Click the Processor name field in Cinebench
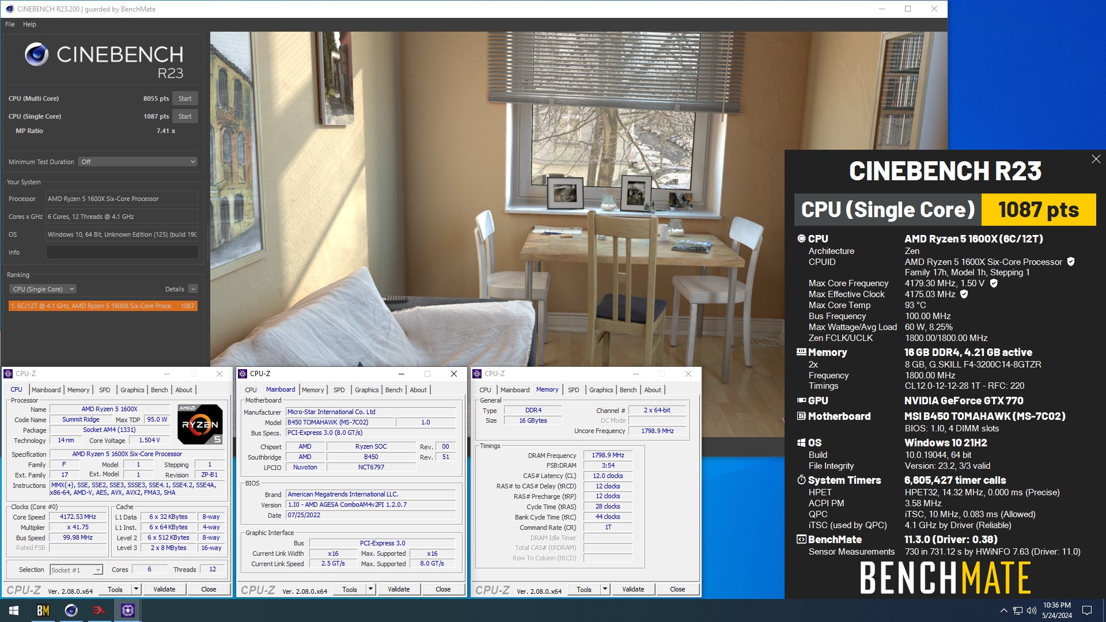 (122, 199)
